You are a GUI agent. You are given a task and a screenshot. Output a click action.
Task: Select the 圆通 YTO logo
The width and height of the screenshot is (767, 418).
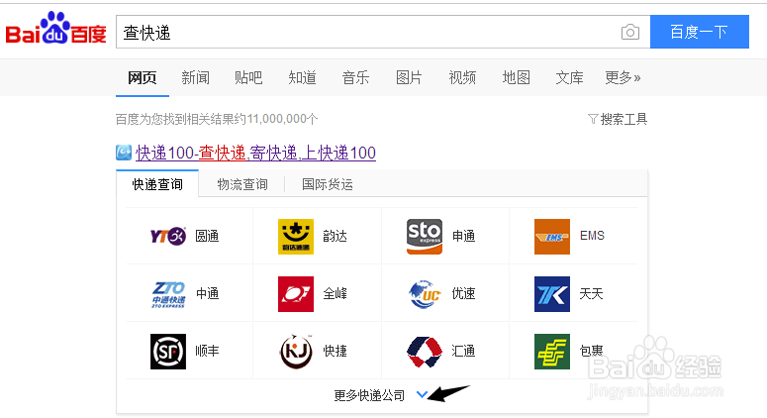coord(168,237)
